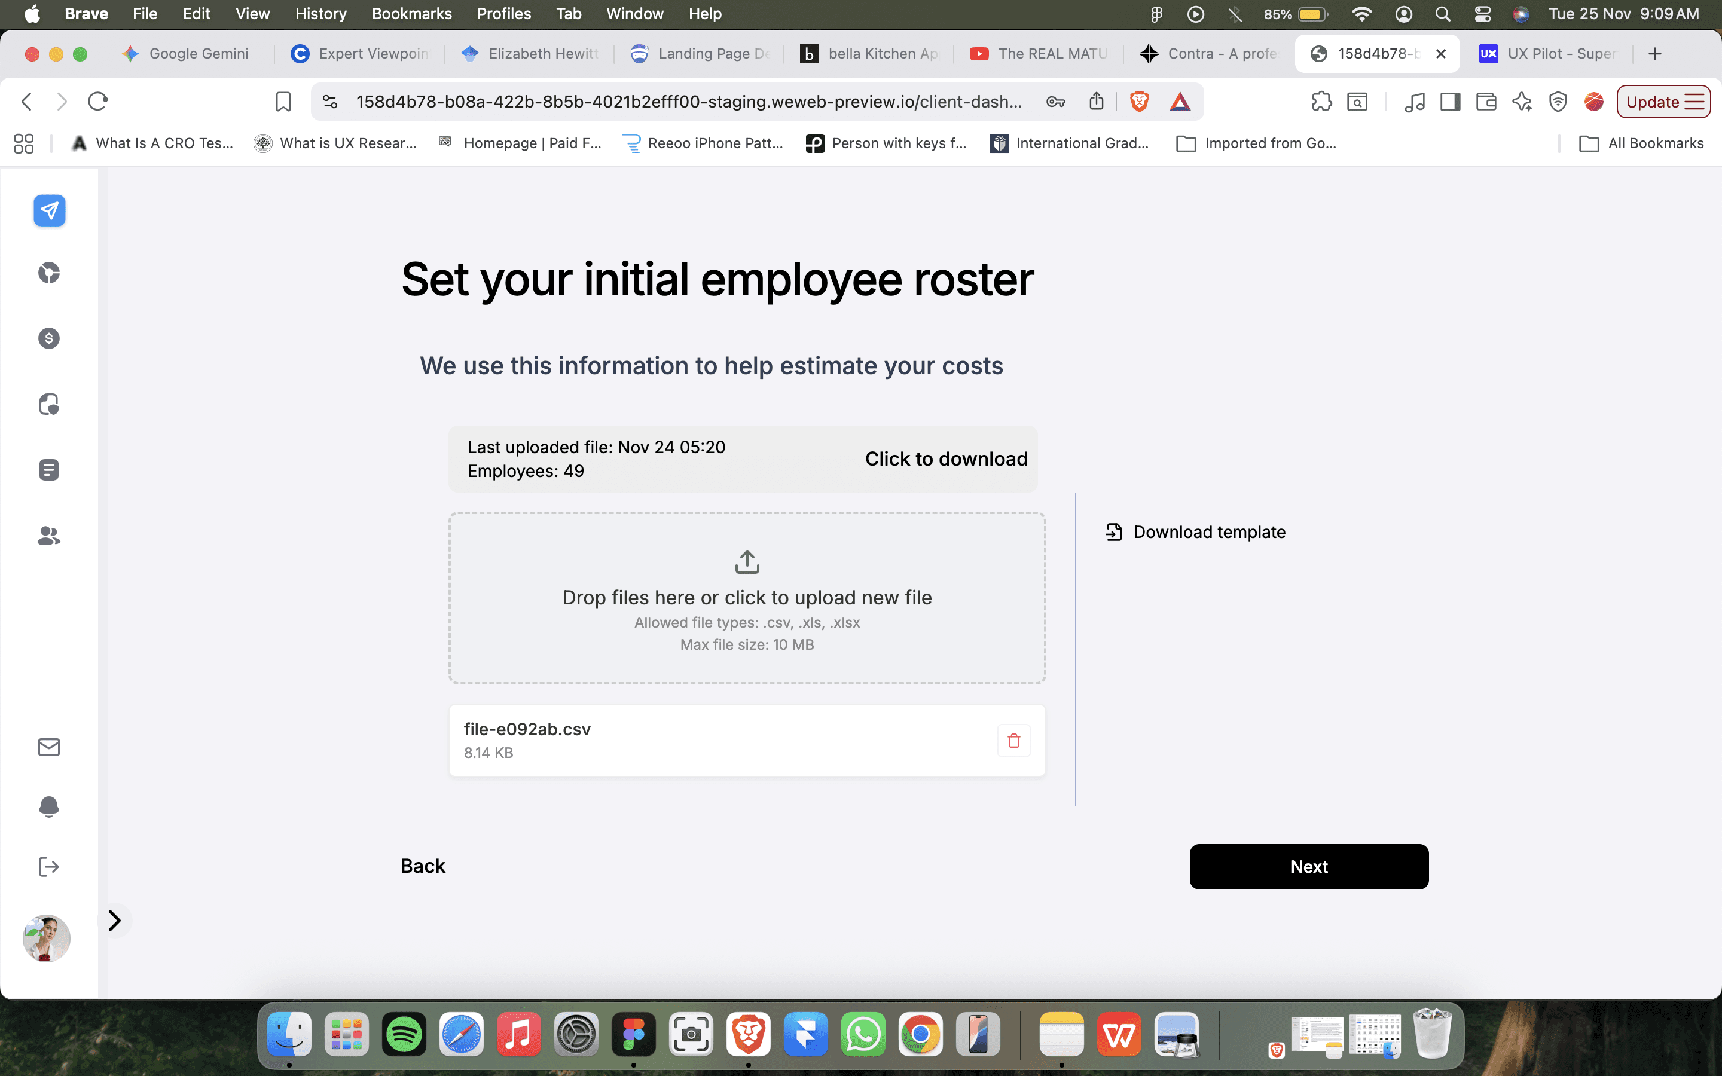This screenshot has height=1076, width=1722.
Task: Click the upload drop zone area
Action: [746, 598]
